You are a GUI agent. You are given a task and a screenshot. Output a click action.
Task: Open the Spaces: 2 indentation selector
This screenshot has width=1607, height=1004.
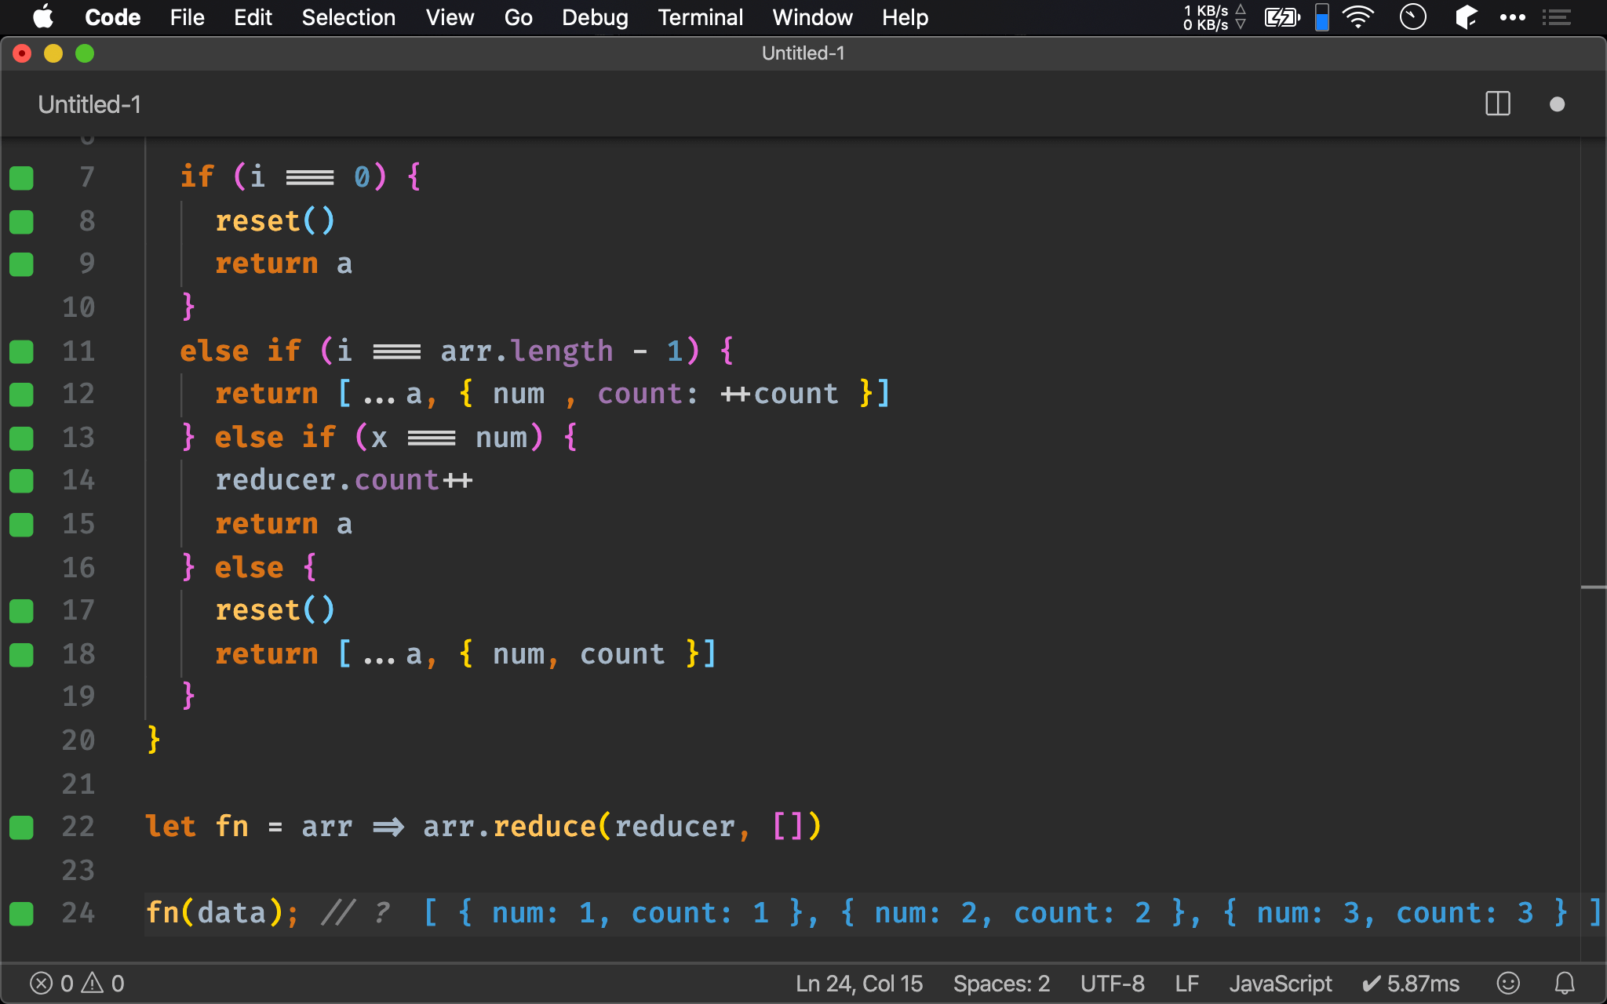click(x=1001, y=983)
